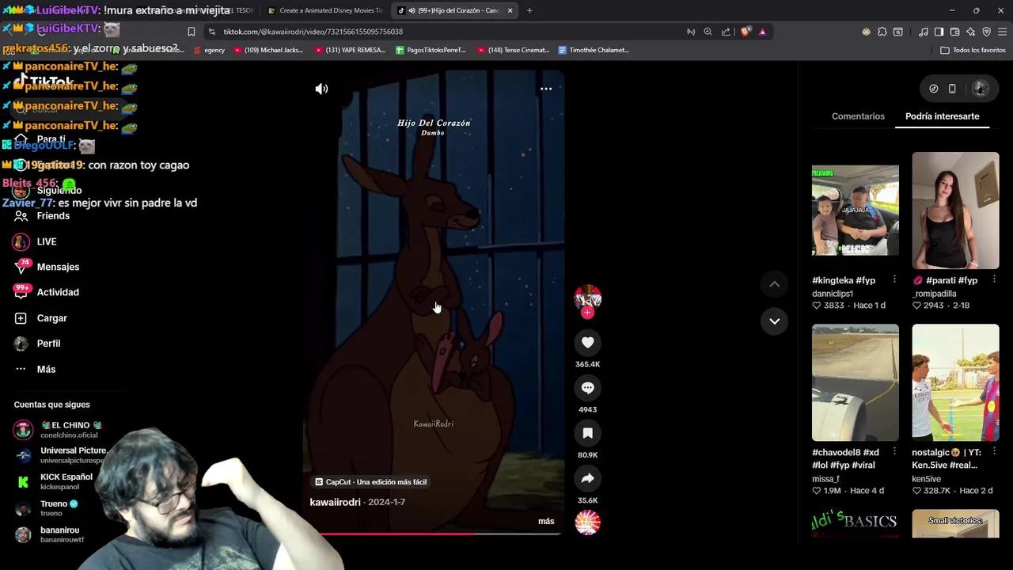This screenshot has width=1013, height=570.
Task: Mute the TikTok video with the speaker icon
Action: click(321, 89)
